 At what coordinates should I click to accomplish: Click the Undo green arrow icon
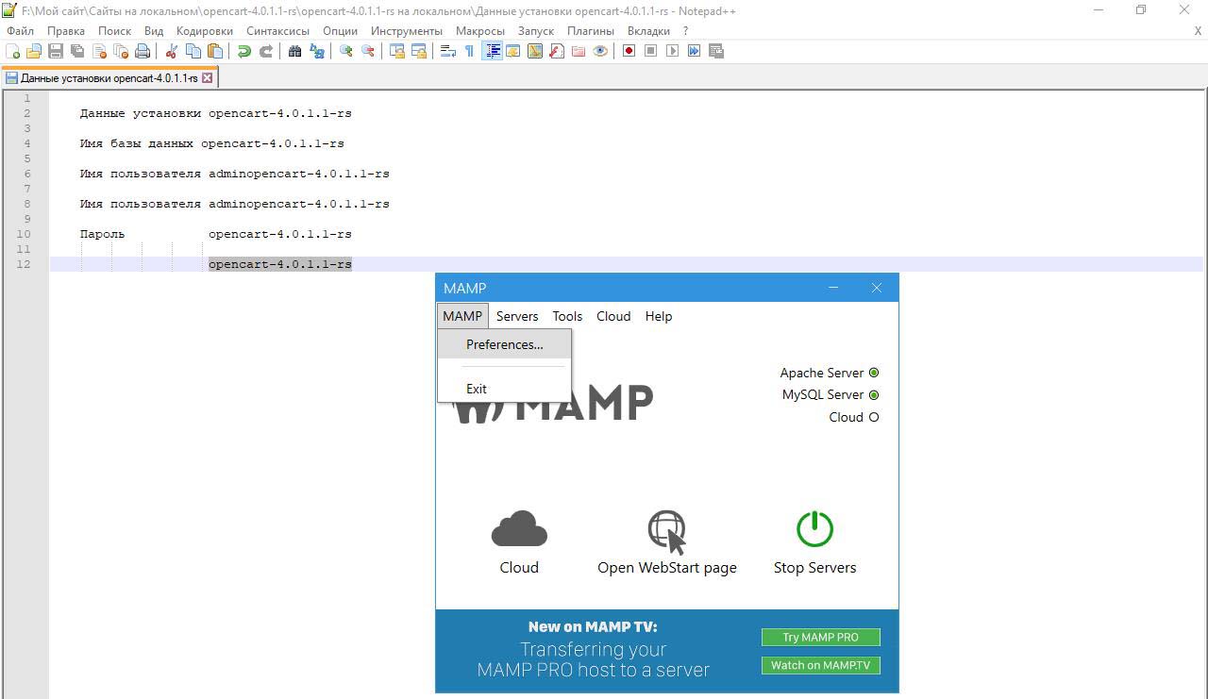pyautogui.click(x=243, y=51)
